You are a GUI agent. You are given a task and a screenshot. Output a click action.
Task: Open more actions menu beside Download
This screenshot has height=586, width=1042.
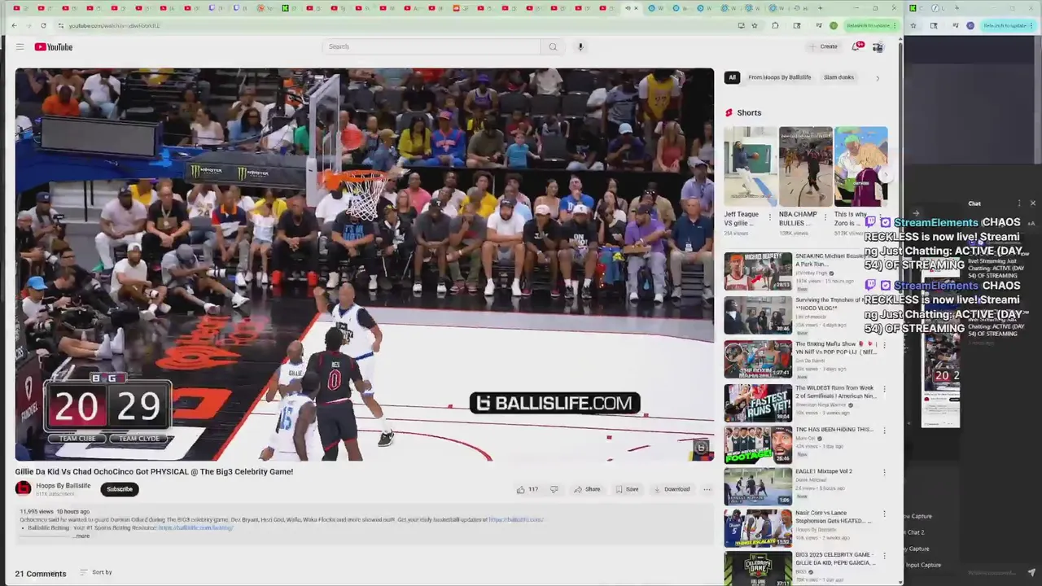click(x=707, y=489)
